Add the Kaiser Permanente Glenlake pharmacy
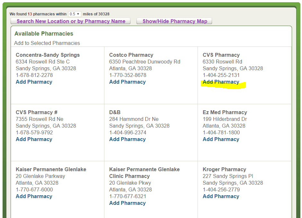 [x=34, y=196]
